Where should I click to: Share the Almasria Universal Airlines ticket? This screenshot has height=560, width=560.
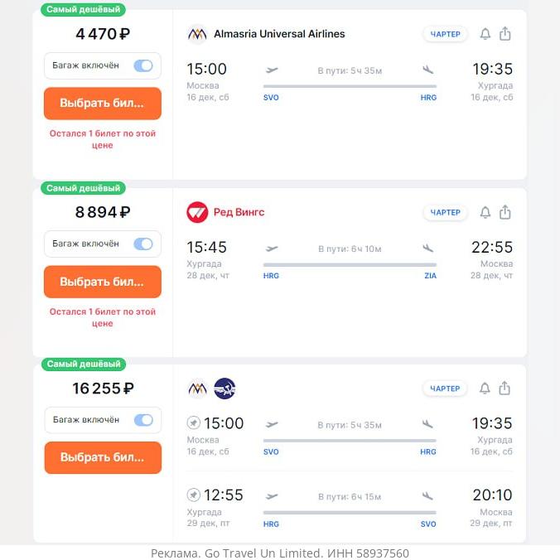505,34
